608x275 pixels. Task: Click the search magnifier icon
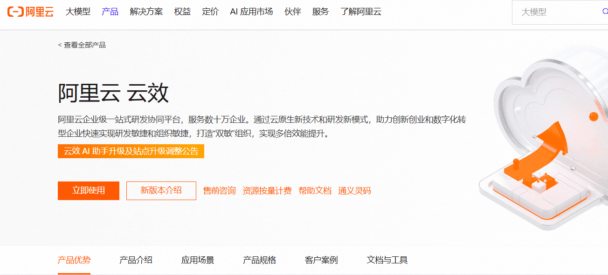click(x=605, y=12)
